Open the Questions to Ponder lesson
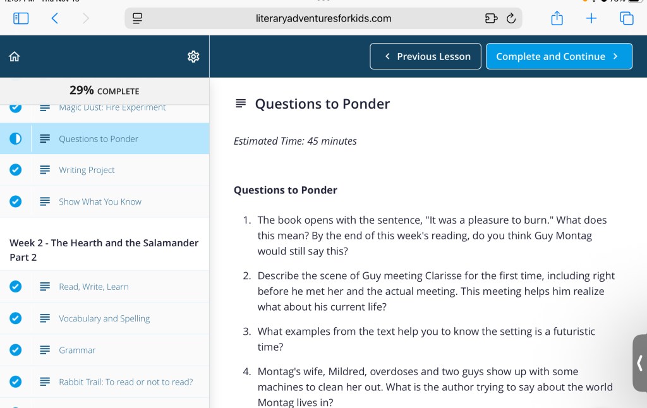The width and height of the screenshot is (647, 408). pyautogui.click(x=99, y=139)
